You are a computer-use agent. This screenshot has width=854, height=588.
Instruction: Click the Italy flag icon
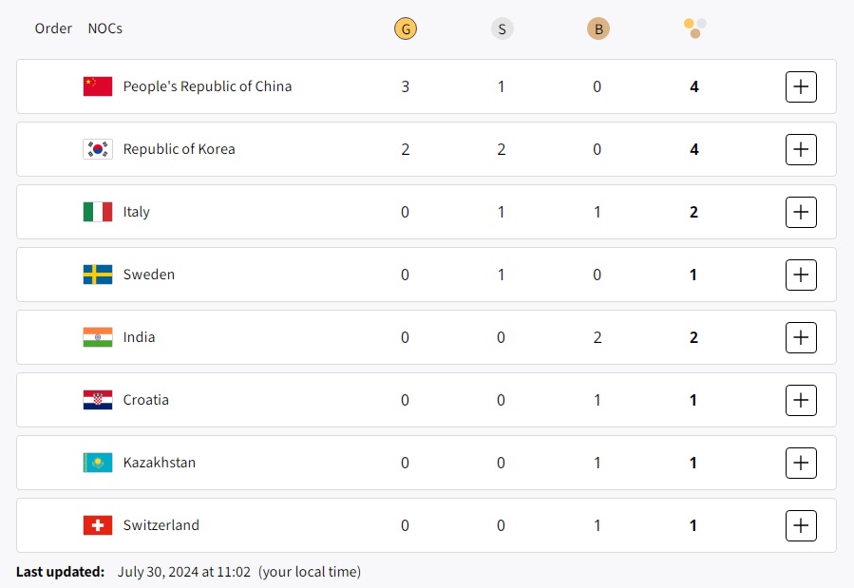pyautogui.click(x=98, y=212)
